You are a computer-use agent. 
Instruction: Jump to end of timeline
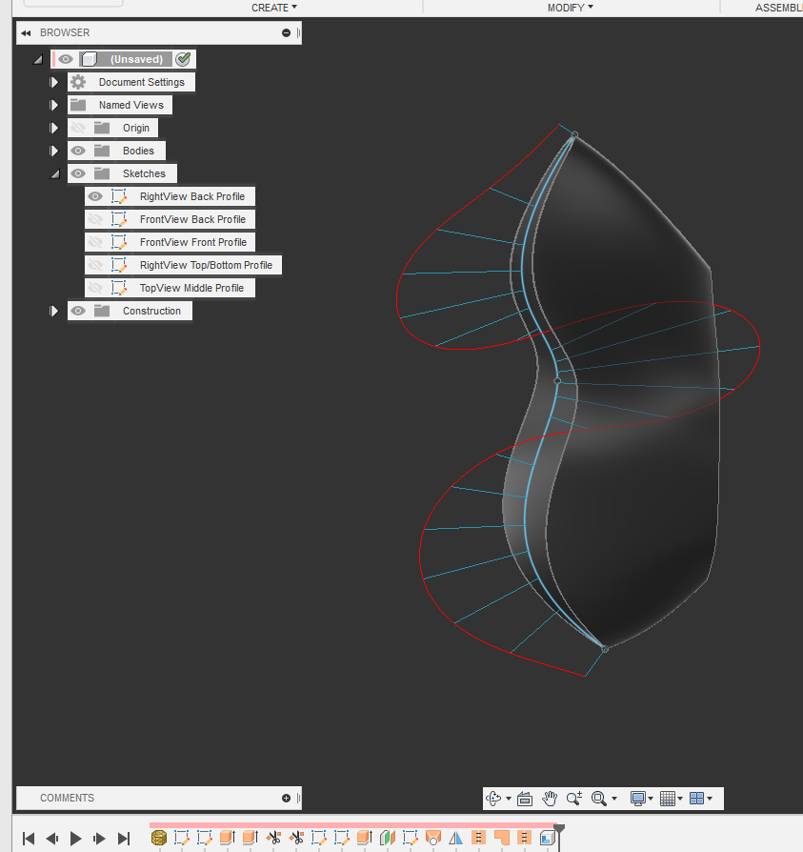(124, 839)
